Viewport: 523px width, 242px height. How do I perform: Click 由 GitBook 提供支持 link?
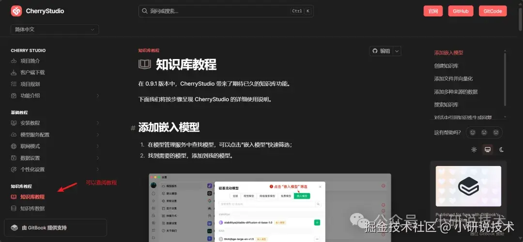tap(55, 227)
